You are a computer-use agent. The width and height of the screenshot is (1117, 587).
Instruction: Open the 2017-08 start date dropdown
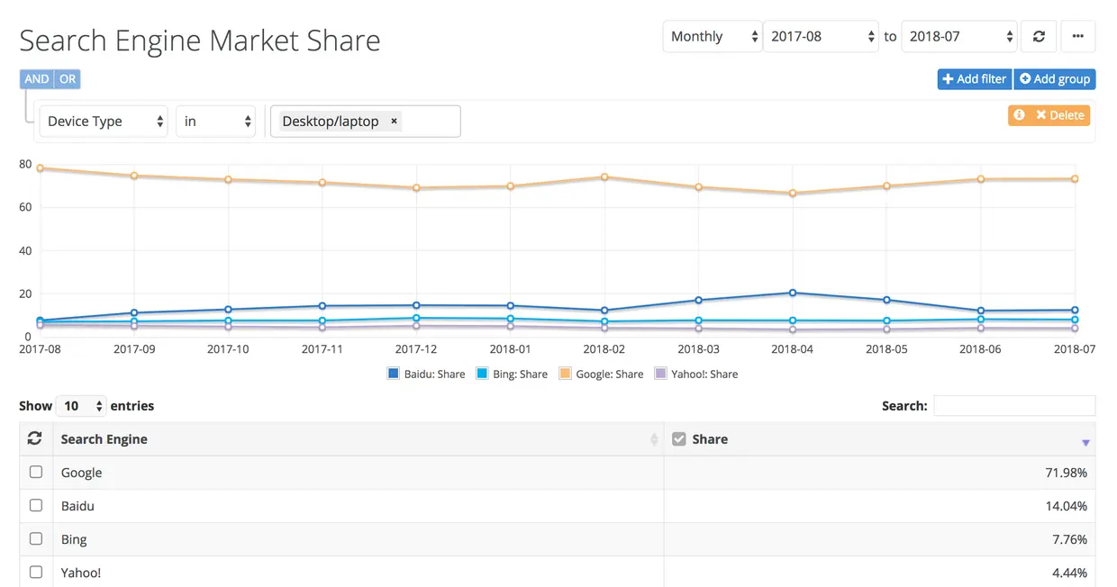[821, 37]
